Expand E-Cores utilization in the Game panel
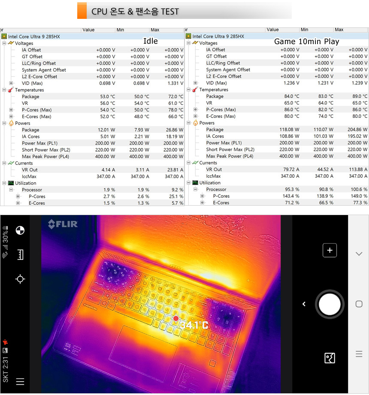The height and width of the screenshot is (395, 369). click(202, 203)
